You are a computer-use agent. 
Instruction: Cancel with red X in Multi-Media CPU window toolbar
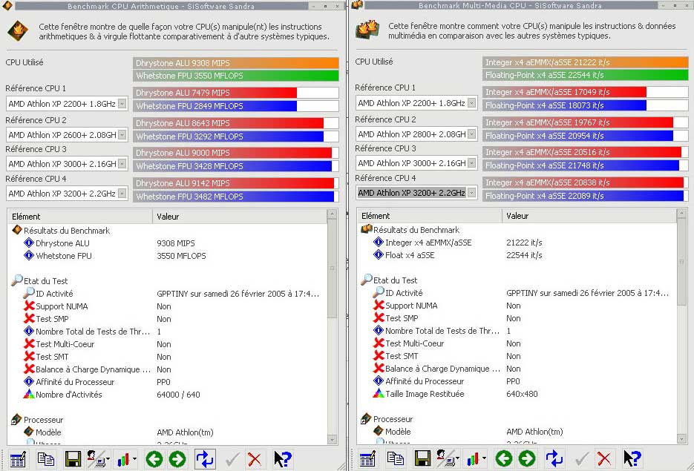[604, 458]
